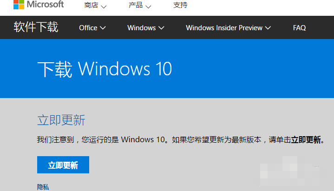The image size is (334, 191).
Task: Click the chevron beside Windows
Action: coord(161,28)
